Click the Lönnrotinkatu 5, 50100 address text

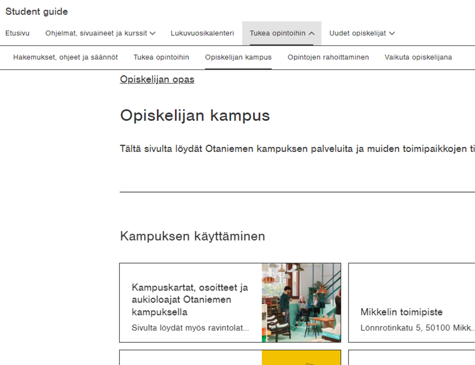pos(418,328)
